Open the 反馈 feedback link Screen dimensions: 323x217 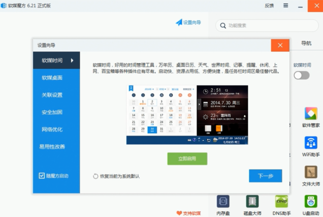coord(269,6)
